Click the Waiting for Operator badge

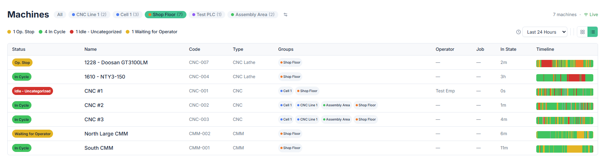tap(33, 134)
